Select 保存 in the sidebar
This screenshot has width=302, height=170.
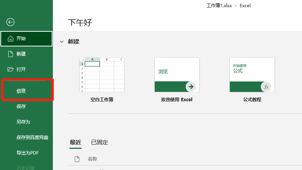coord(21,107)
